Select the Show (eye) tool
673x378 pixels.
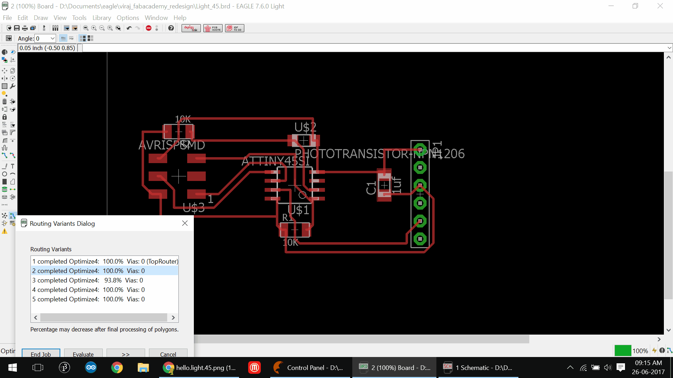[13, 52]
